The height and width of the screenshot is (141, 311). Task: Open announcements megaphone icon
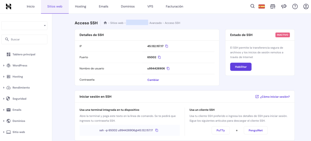click(x=284, y=6)
